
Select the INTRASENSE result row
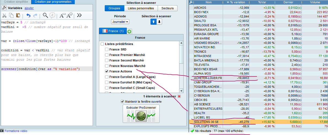tap(258, 56)
